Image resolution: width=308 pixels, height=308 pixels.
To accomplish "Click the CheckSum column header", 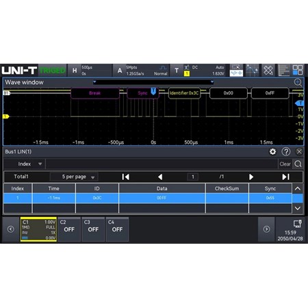I will click(x=227, y=188).
